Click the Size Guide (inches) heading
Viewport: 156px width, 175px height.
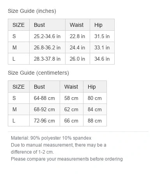(x=32, y=11)
